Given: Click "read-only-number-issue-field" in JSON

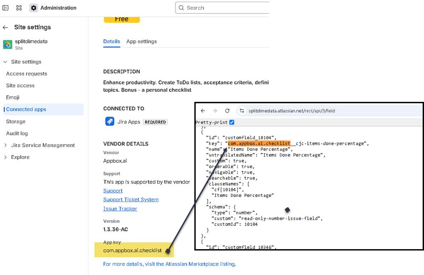Looking at the screenshot, I should click(279, 219).
